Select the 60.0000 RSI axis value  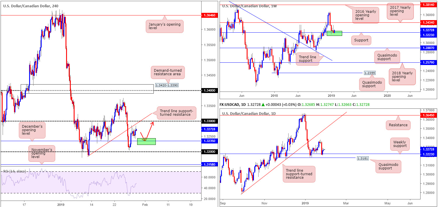(210, 177)
